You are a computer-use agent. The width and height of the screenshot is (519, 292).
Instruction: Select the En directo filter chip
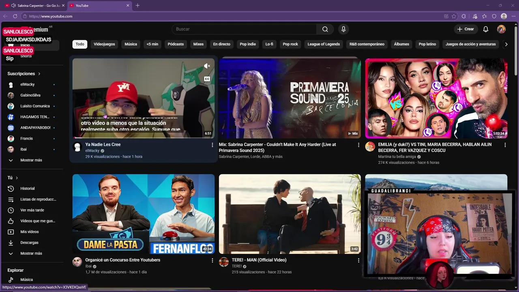coord(221,44)
